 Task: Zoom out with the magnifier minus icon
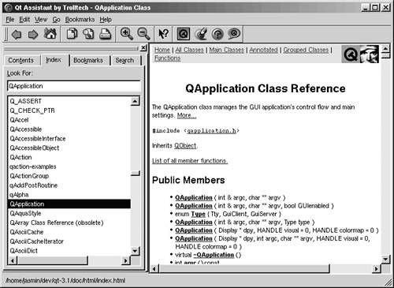tap(143, 34)
